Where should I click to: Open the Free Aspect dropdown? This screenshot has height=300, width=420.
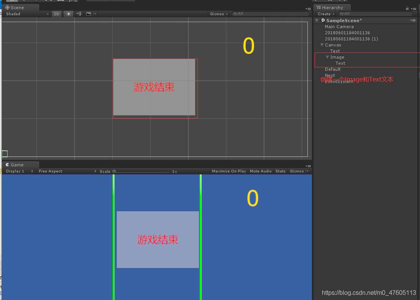coord(67,171)
